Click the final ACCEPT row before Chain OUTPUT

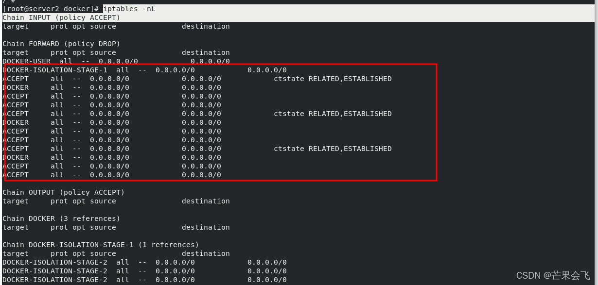click(x=112, y=175)
